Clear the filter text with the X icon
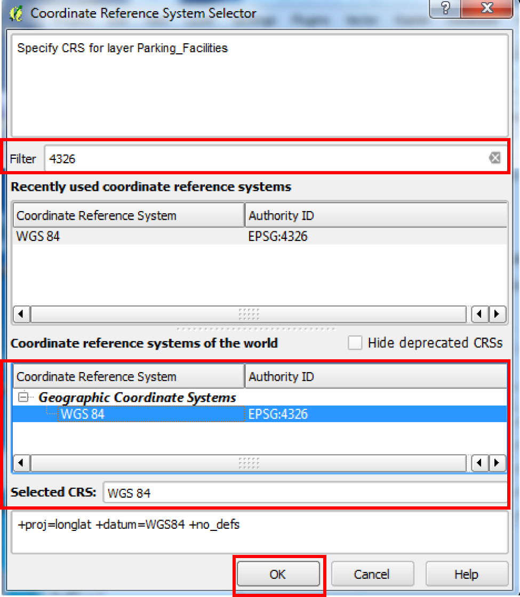Image resolution: width=520 pixels, height=597 pixels. pos(495,158)
